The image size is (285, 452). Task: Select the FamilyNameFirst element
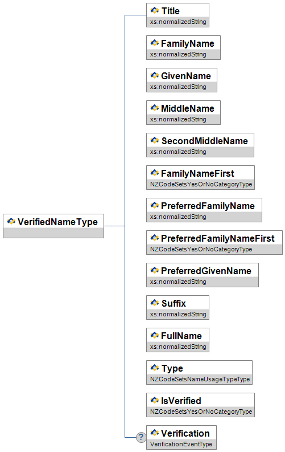pos(200,178)
